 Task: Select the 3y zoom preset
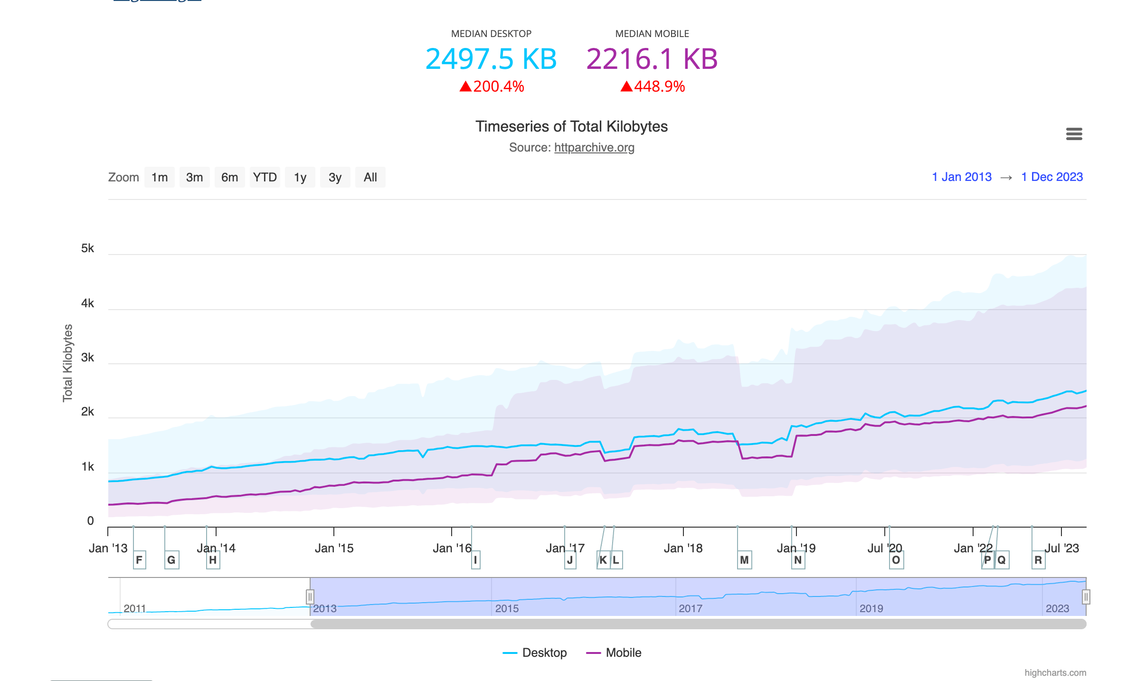335,177
